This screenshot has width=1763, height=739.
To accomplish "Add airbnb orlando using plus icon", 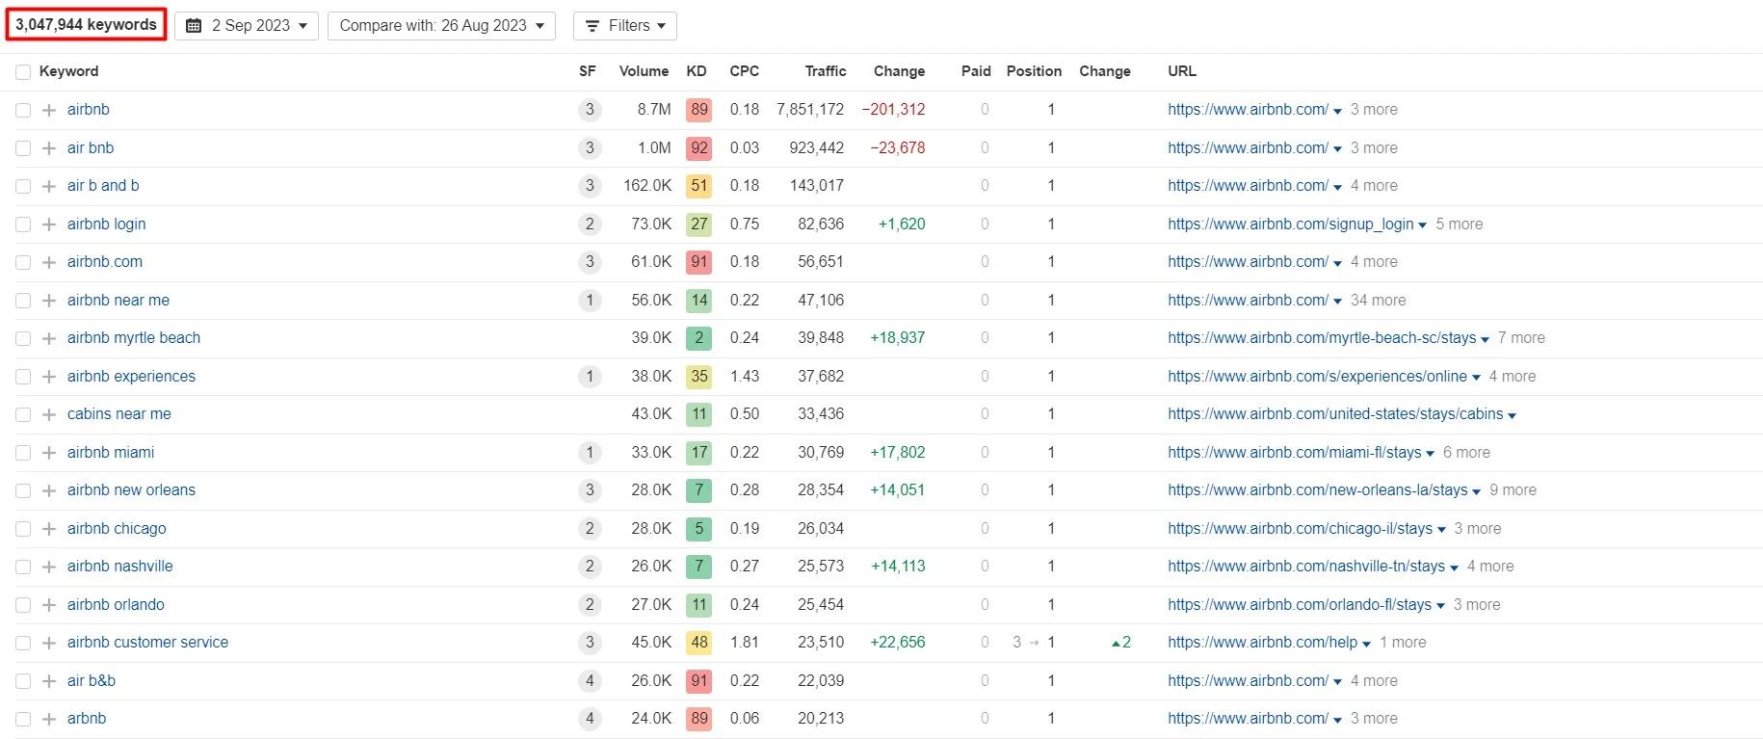I will point(49,605).
